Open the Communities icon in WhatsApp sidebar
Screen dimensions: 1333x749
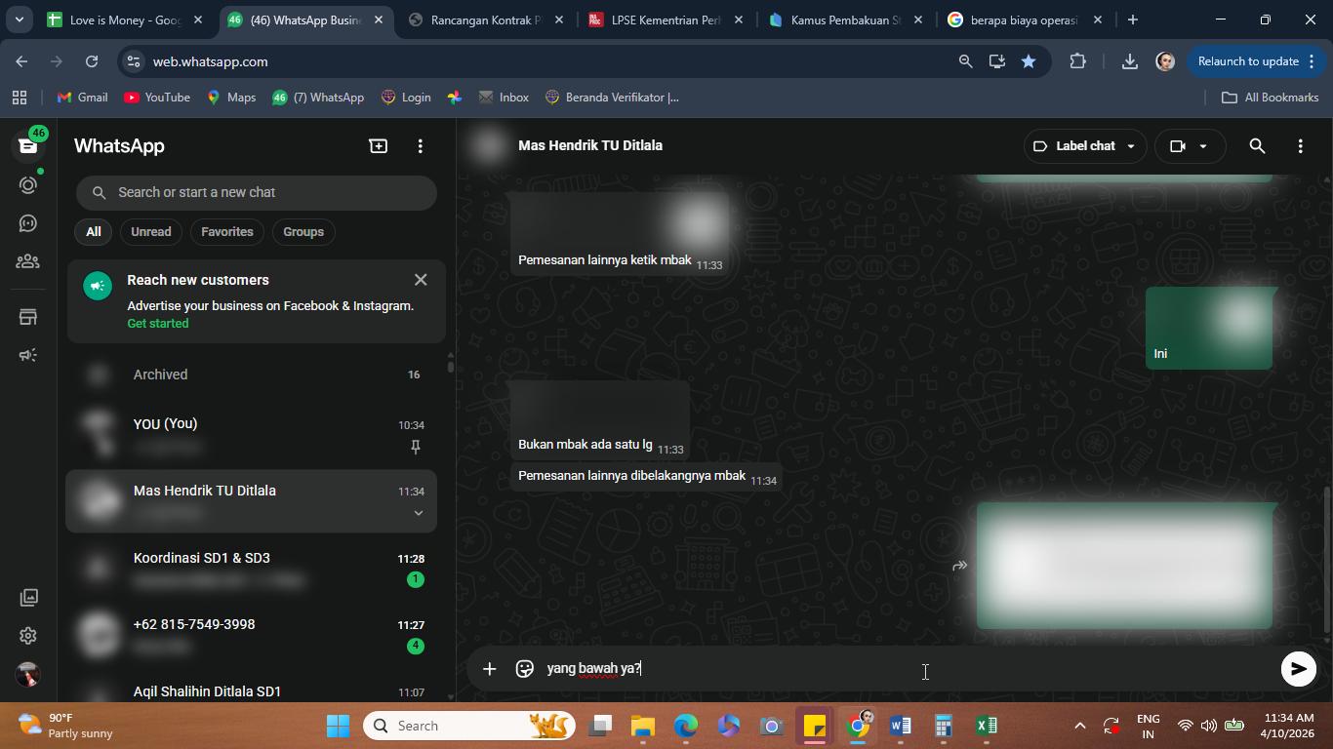pyautogui.click(x=28, y=261)
